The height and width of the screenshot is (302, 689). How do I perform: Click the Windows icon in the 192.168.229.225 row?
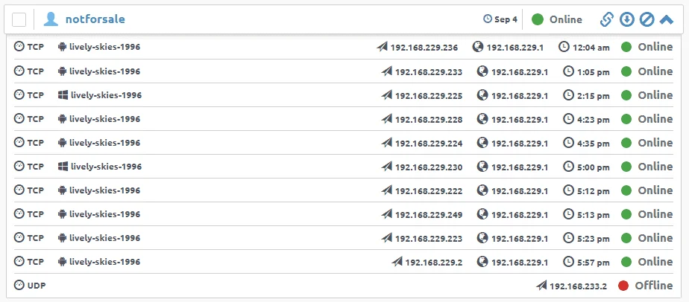tap(63, 95)
